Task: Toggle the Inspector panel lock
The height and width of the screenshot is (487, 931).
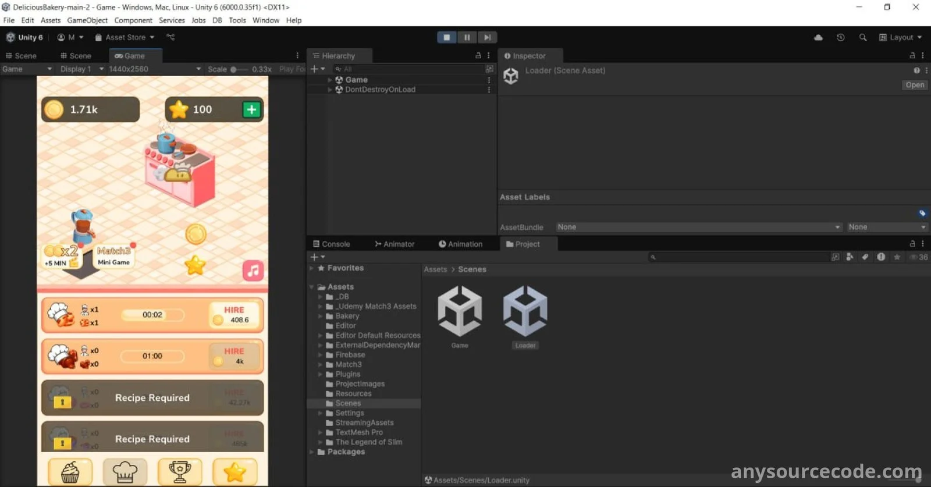Action: [x=912, y=56]
